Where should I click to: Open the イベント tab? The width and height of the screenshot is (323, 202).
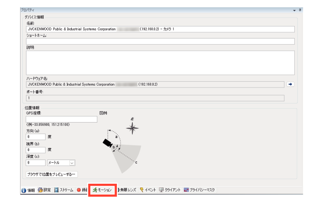[148, 190]
